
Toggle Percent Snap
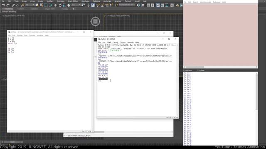point(107,5)
